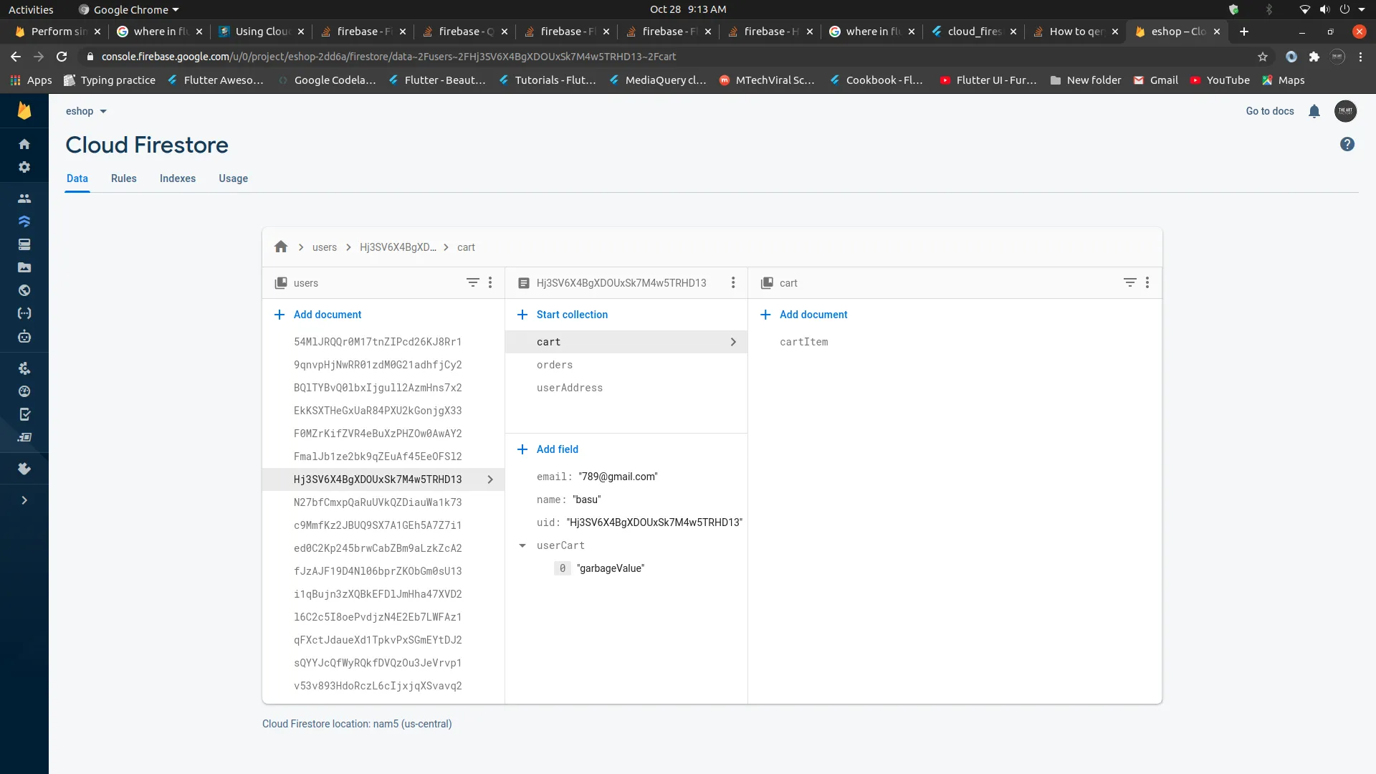The height and width of the screenshot is (774, 1376).
Task: Click Go to docs link
Action: click(1269, 111)
